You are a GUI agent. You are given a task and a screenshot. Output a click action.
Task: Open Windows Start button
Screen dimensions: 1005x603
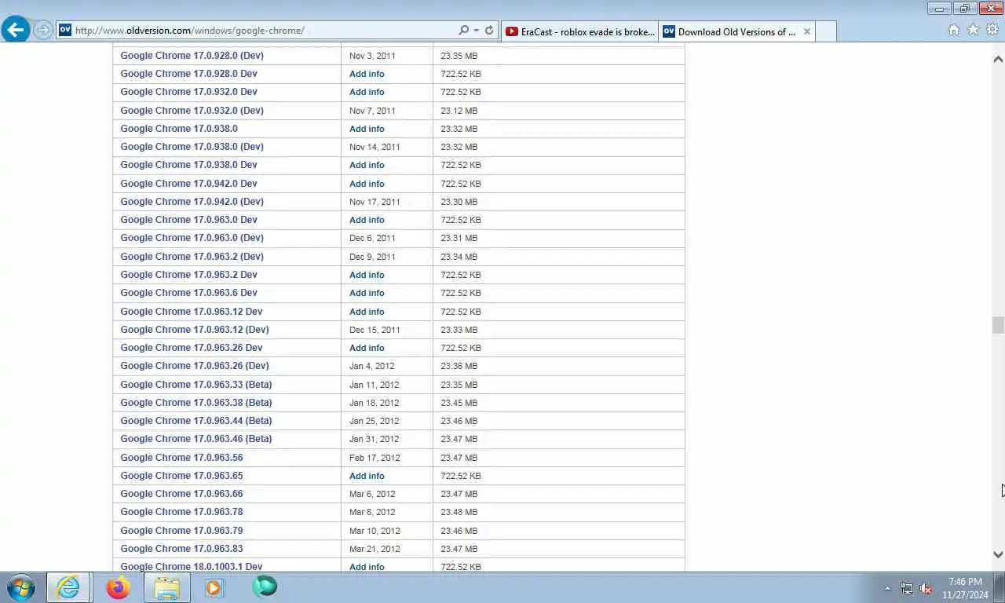[21, 587]
